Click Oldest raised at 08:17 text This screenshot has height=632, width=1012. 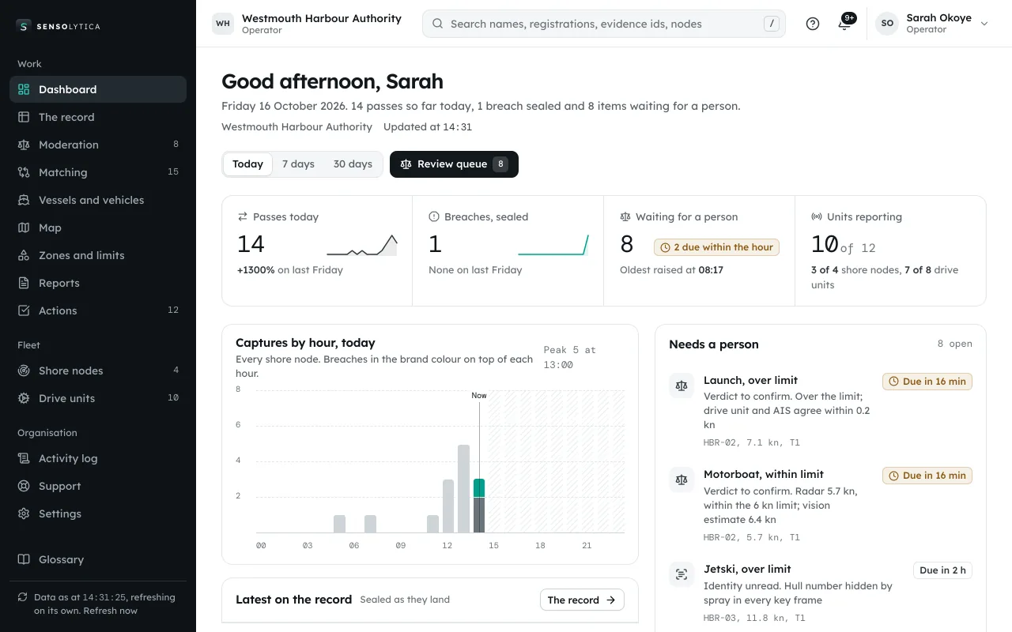click(671, 270)
